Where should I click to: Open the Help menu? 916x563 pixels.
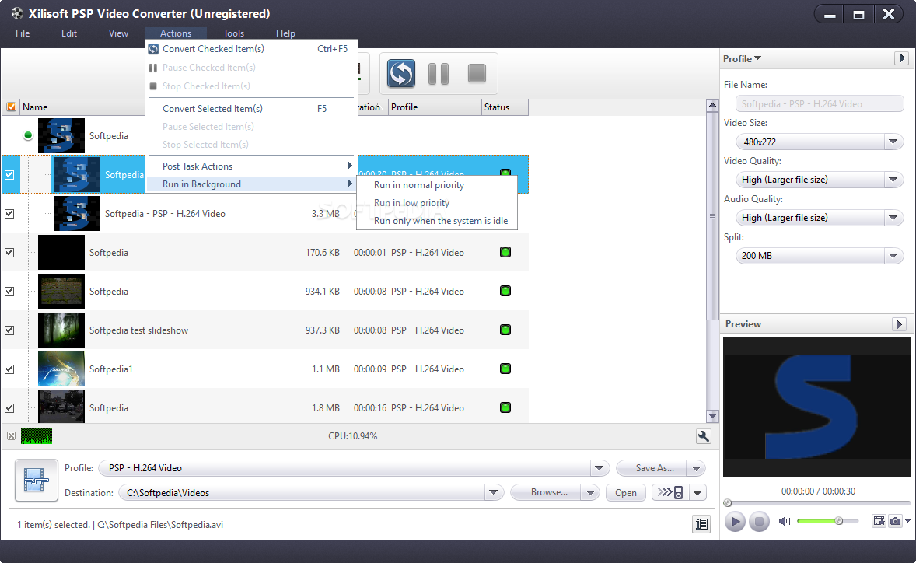point(285,33)
